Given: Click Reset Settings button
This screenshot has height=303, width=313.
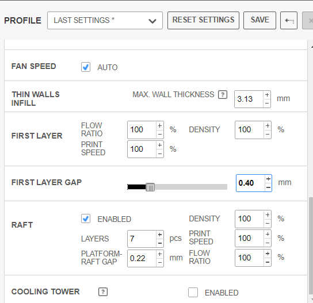Looking at the screenshot, I should [x=203, y=20].
